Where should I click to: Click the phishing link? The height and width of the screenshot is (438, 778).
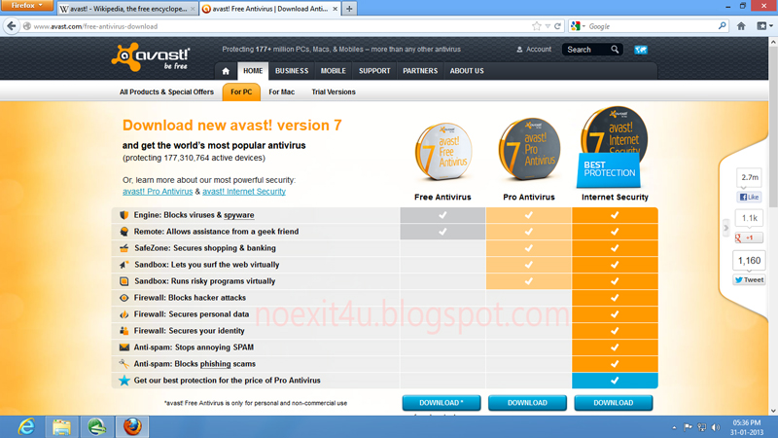(x=215, y=364)
